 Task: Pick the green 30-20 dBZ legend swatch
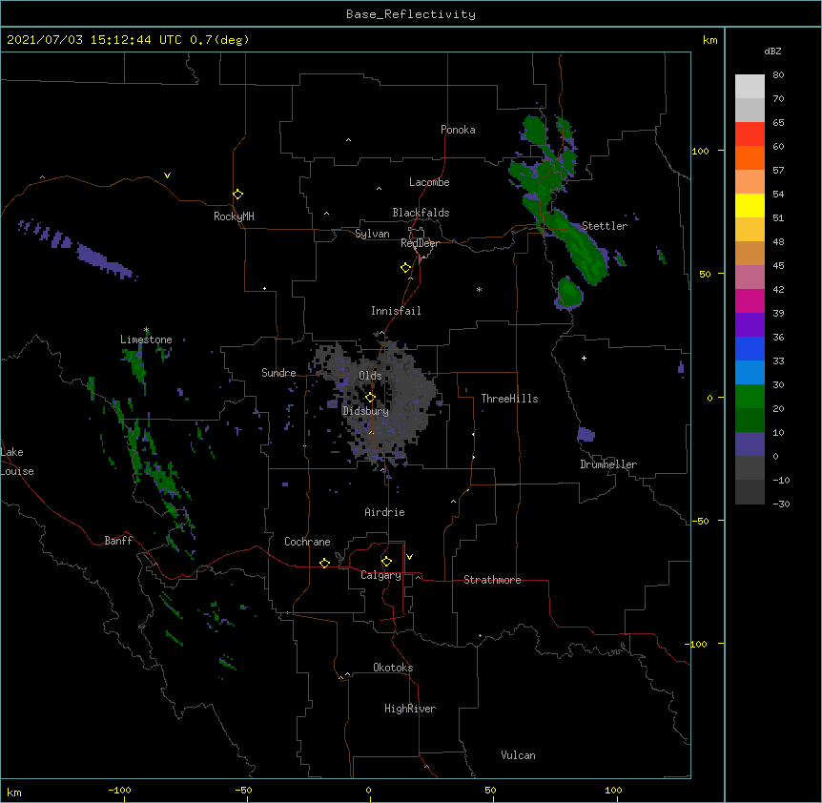coord(750,397)
